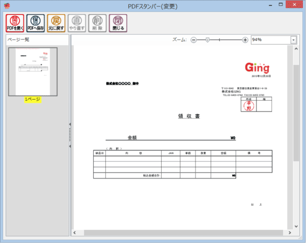Screen dimensions: 306x243
Task: Minimize the PDFスタンパー window
Action: (x=270, y=5)
